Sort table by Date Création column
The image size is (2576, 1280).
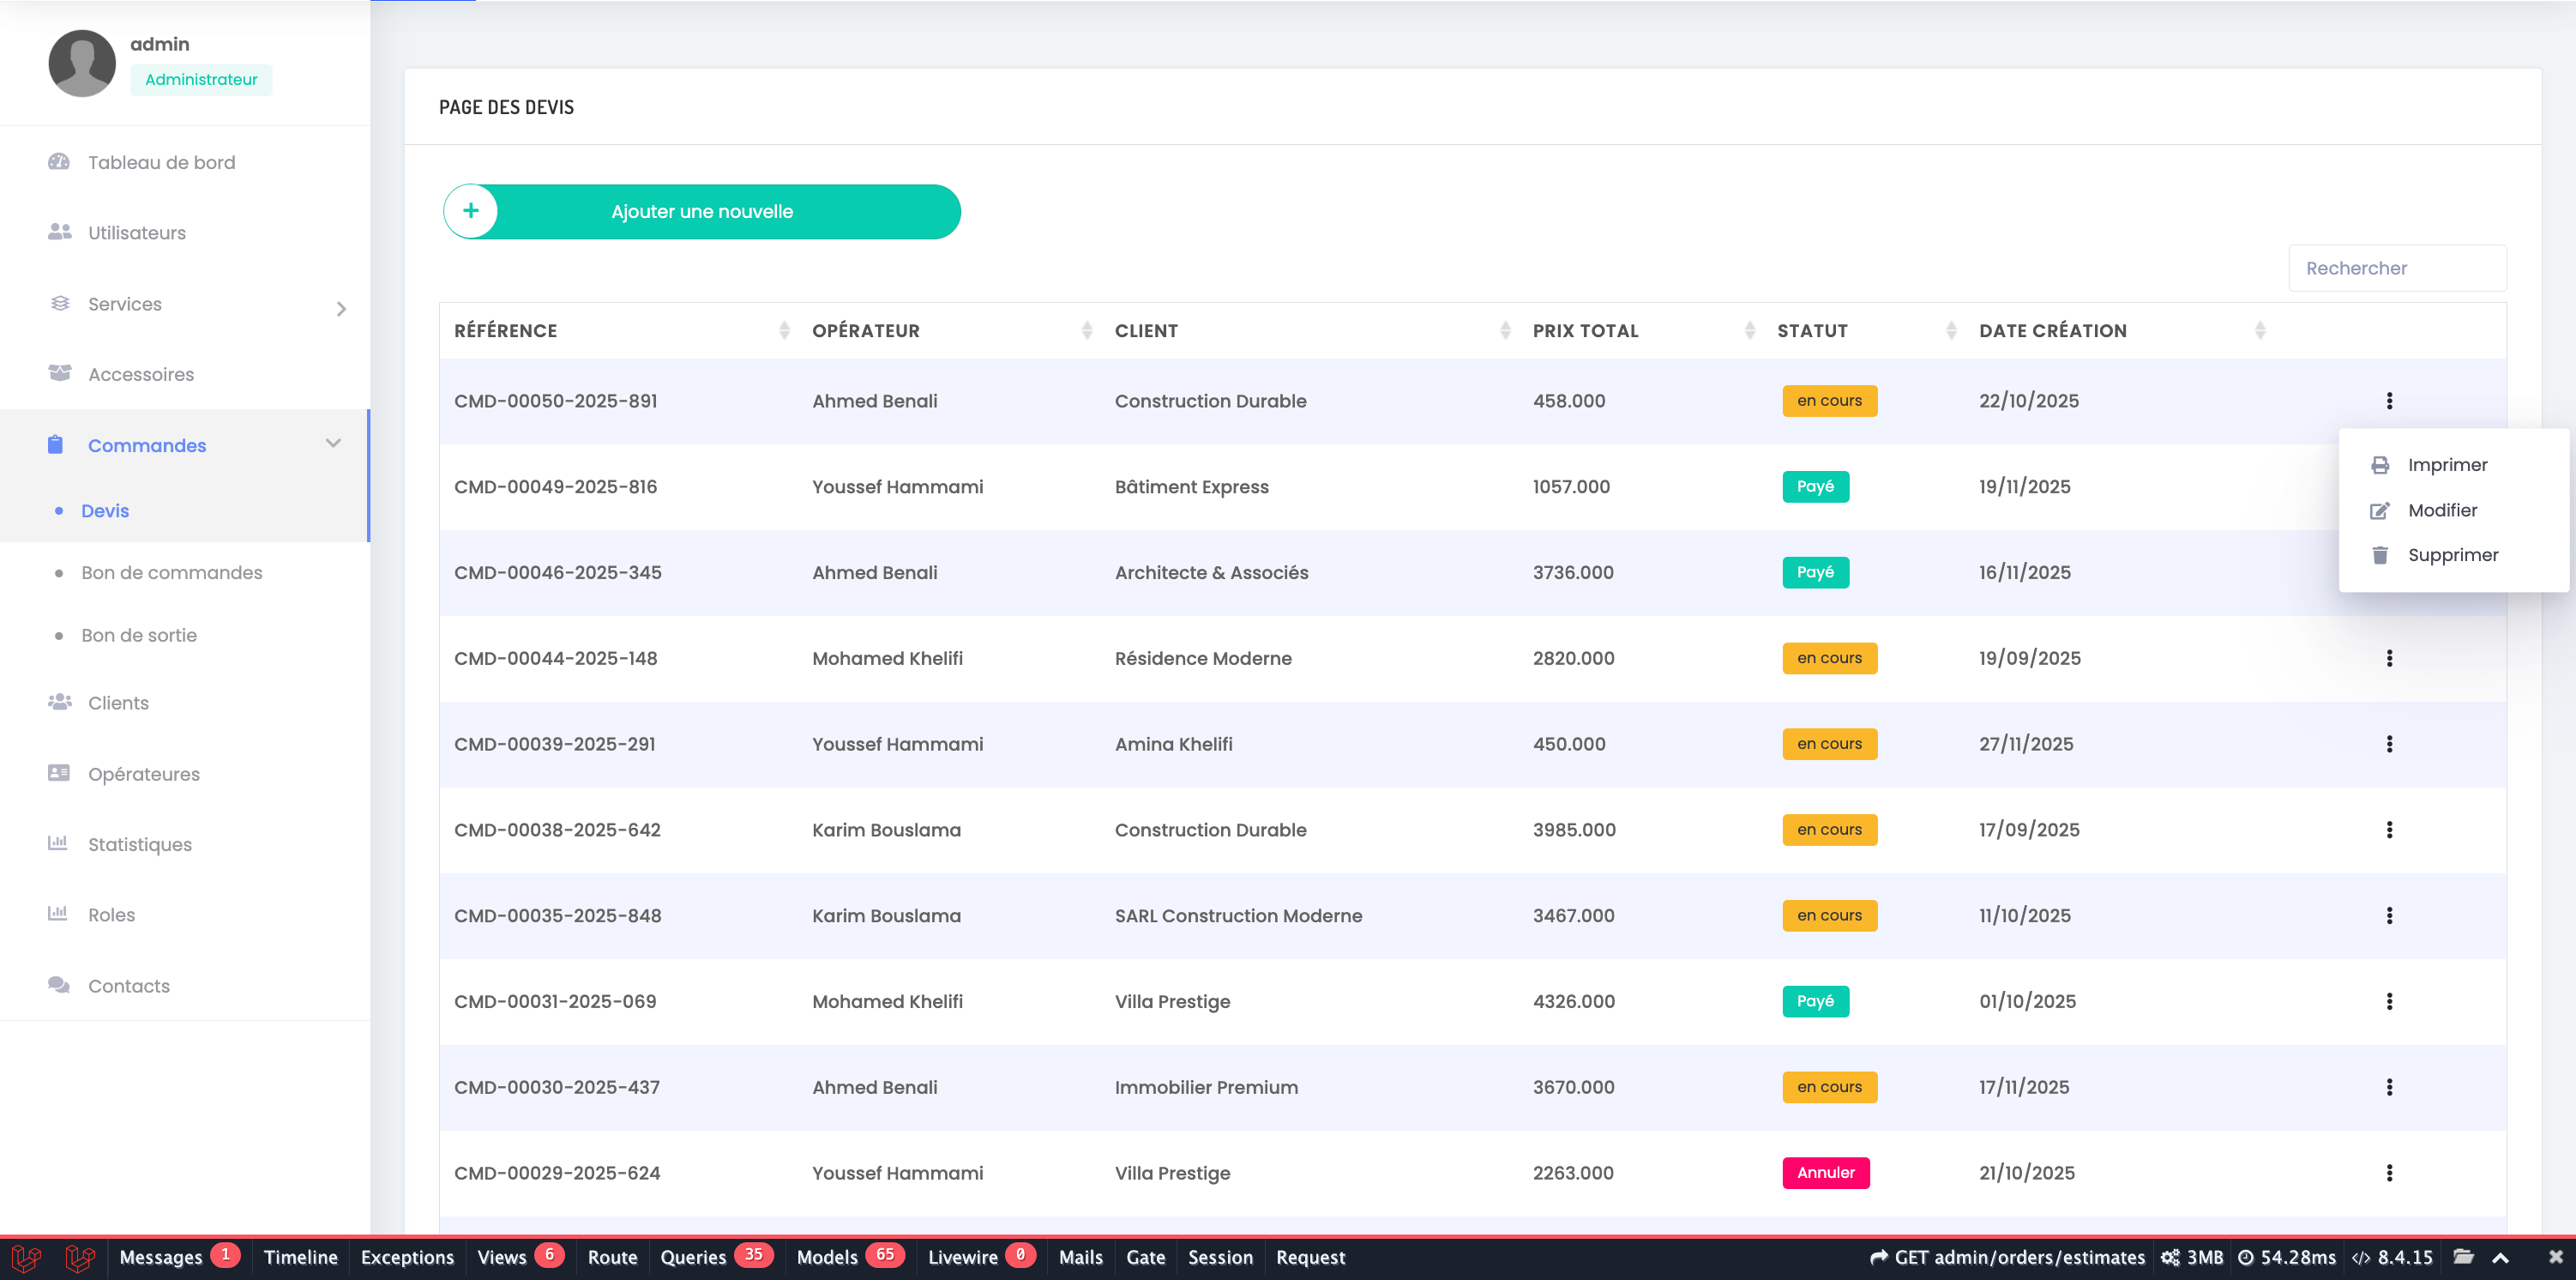[2120, 330]
